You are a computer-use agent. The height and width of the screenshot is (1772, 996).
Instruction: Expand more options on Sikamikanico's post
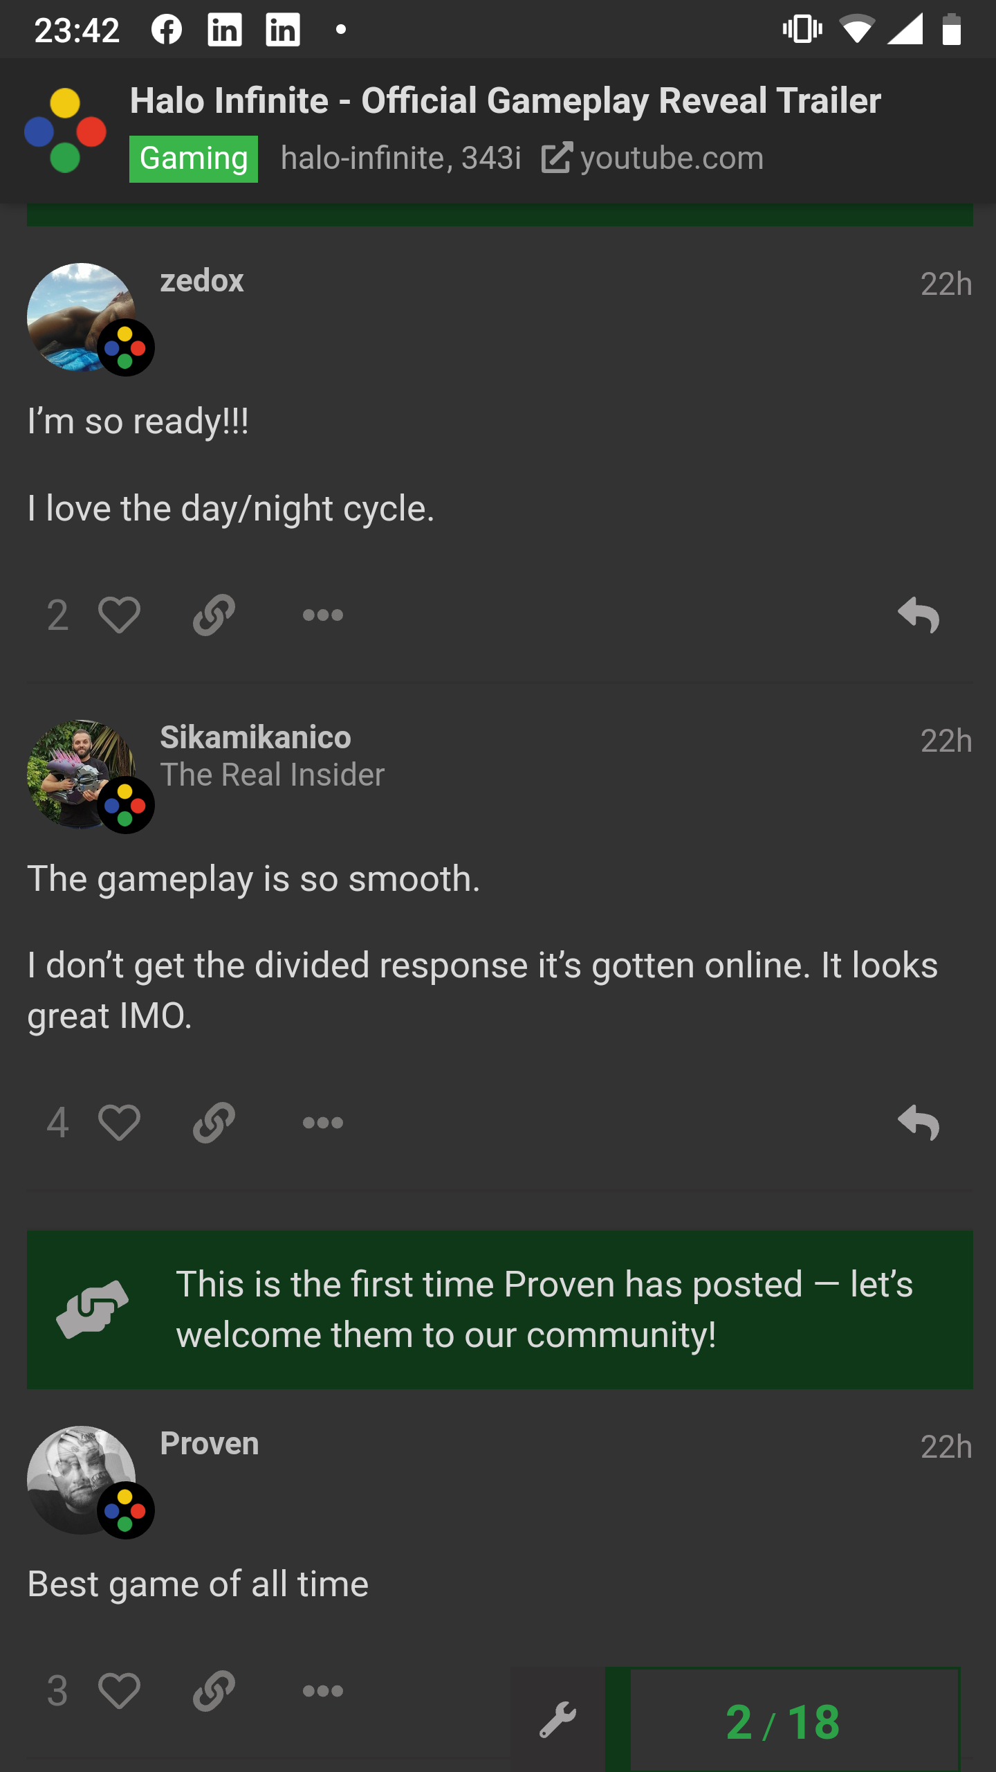click(322, 1122)
